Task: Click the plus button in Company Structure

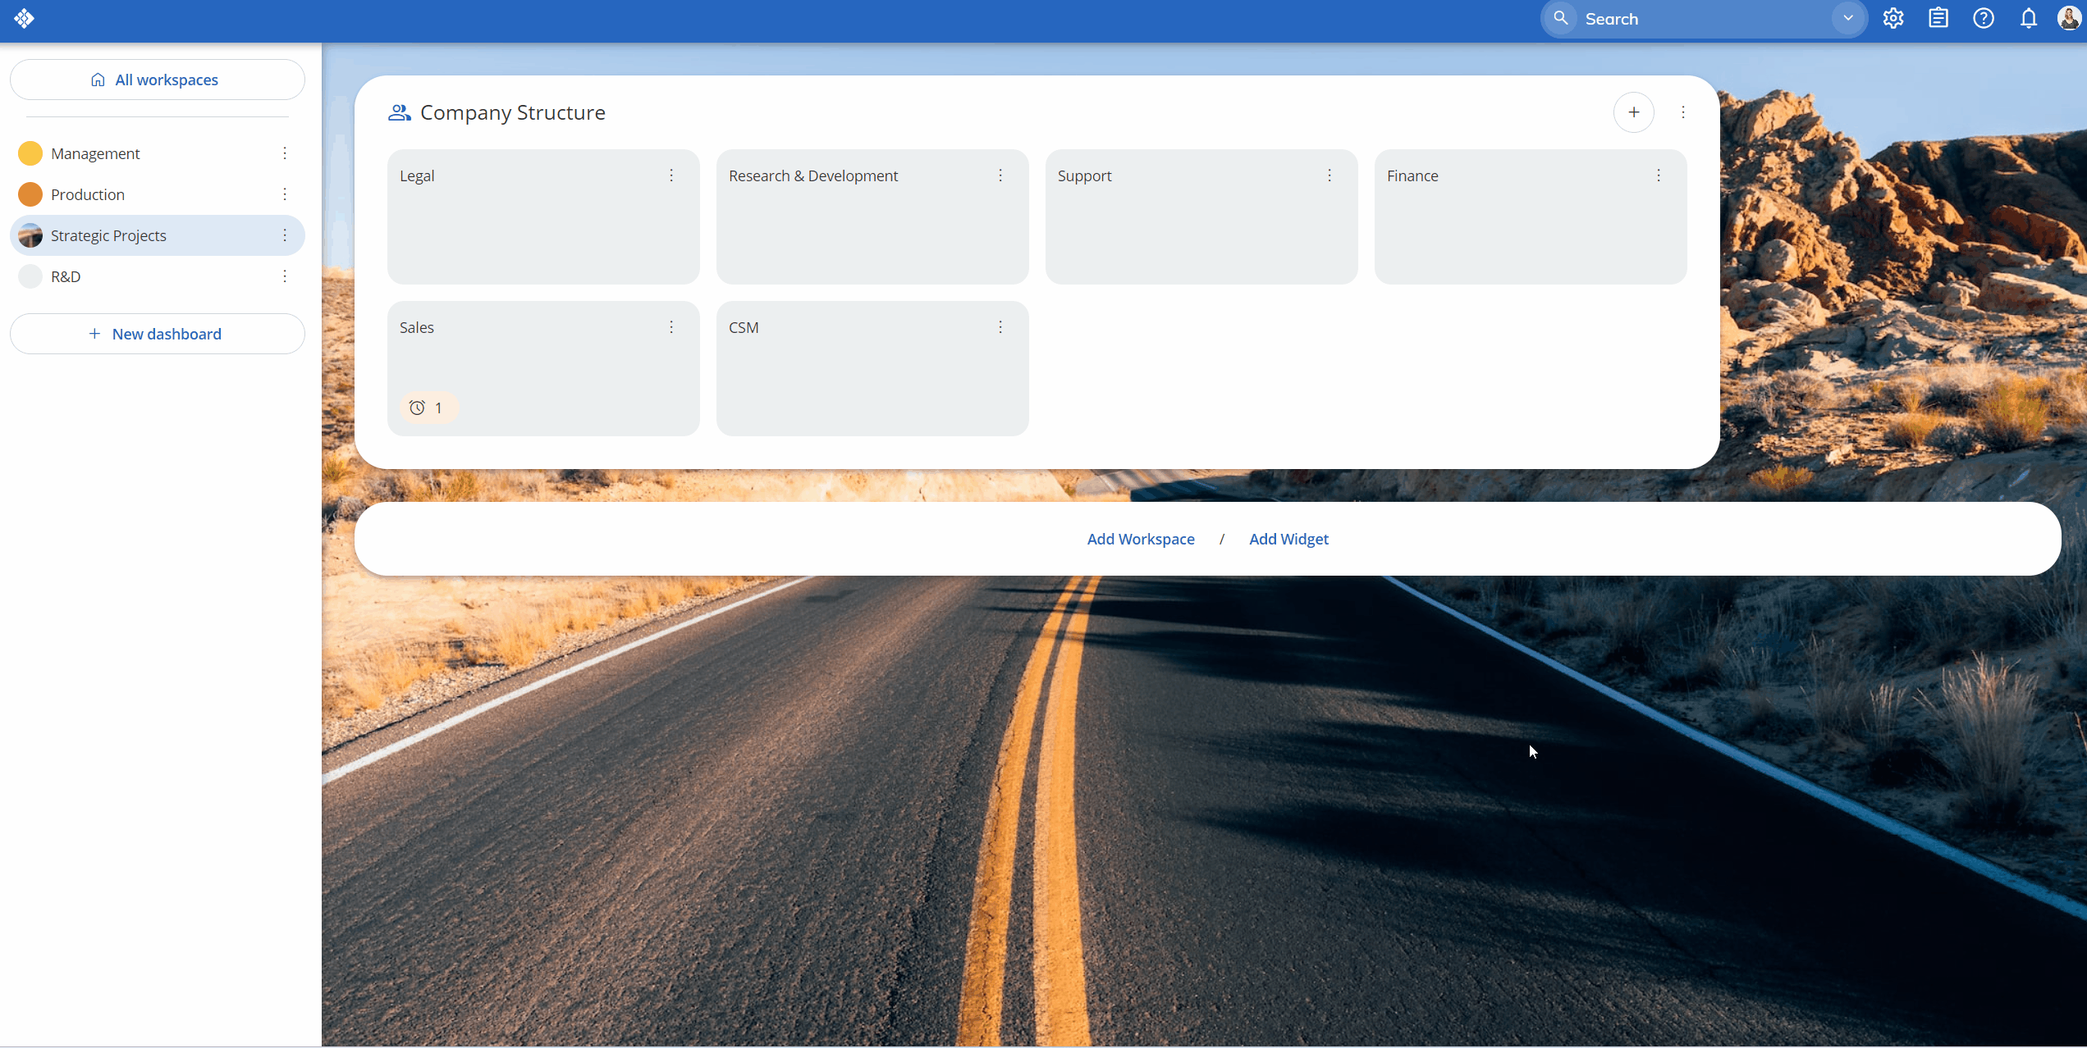Action: pos(1633,112)
